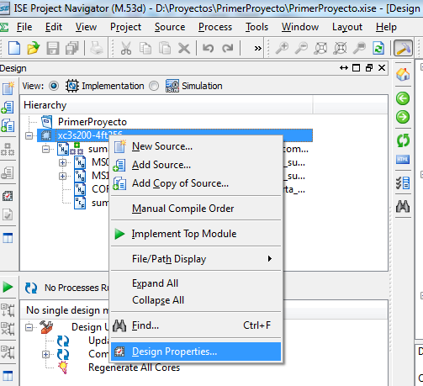Viewport: 423px width, 386px height.
Task: Select the Simulation view radio button
Action: 154,86
